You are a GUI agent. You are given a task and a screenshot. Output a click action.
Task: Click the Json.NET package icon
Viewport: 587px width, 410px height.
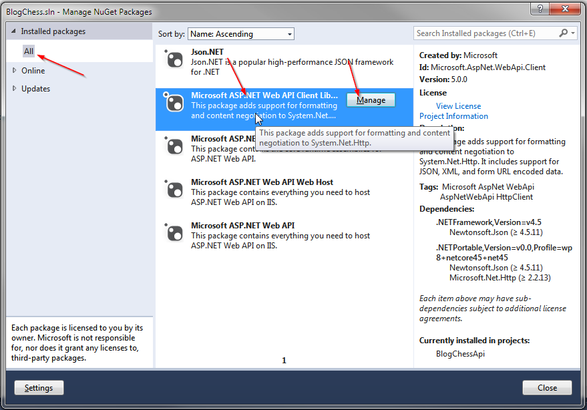174,59
